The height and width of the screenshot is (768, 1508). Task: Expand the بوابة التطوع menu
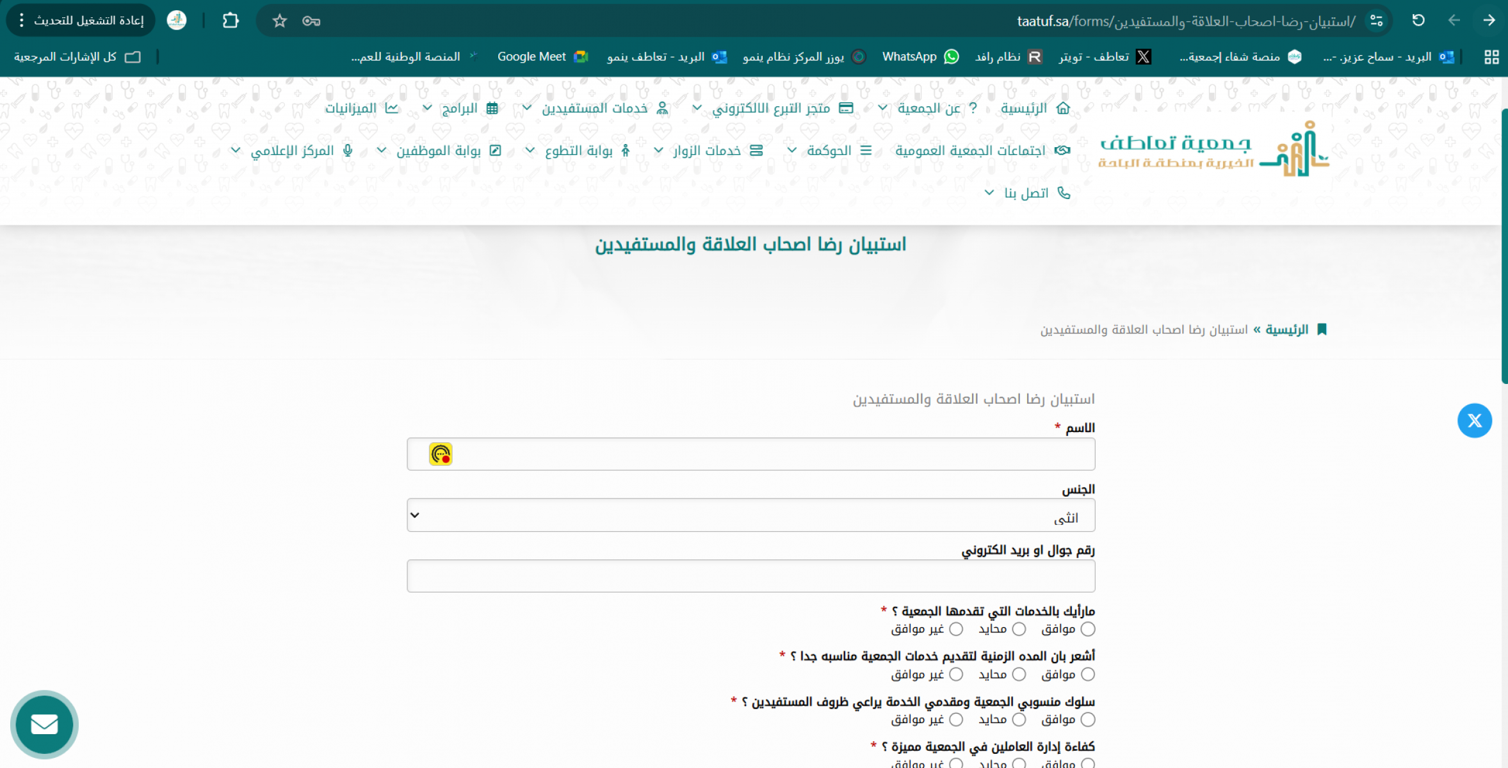click(x=578, y=150)
